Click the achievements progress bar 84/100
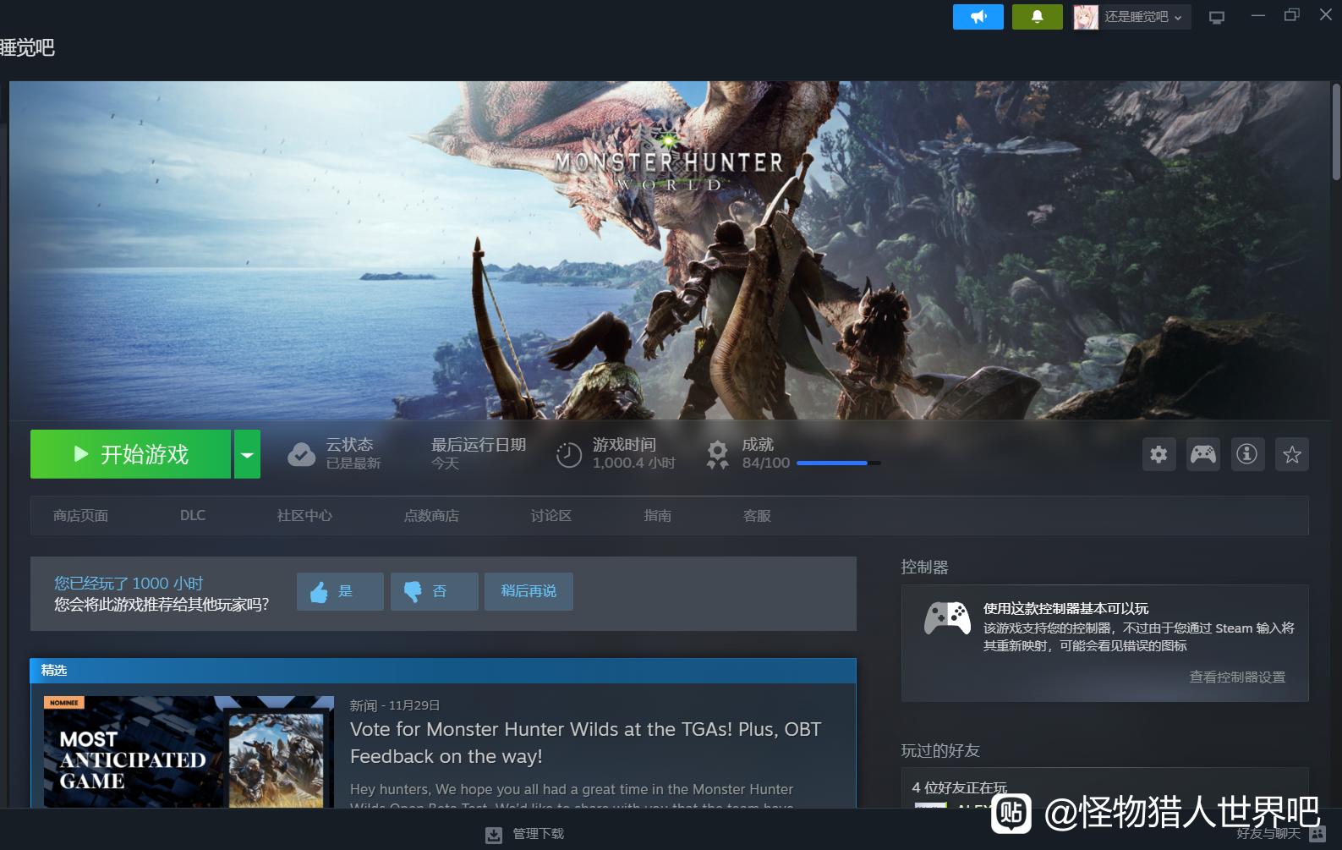 [x=838, y=463]
